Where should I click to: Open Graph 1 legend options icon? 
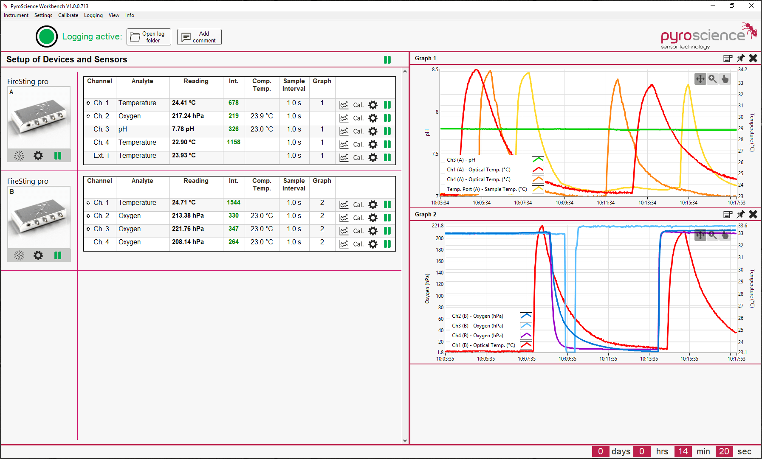728,58
